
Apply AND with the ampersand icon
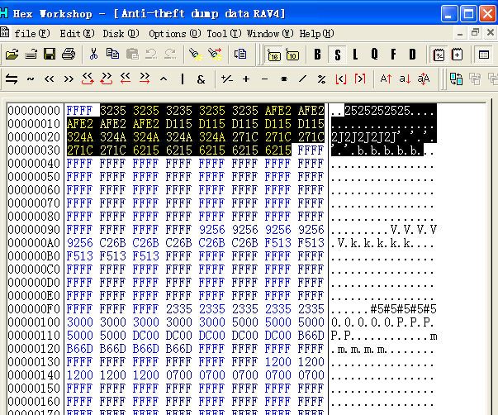point(201,79)
